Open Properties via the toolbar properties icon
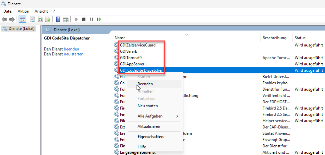 [32, 20]
